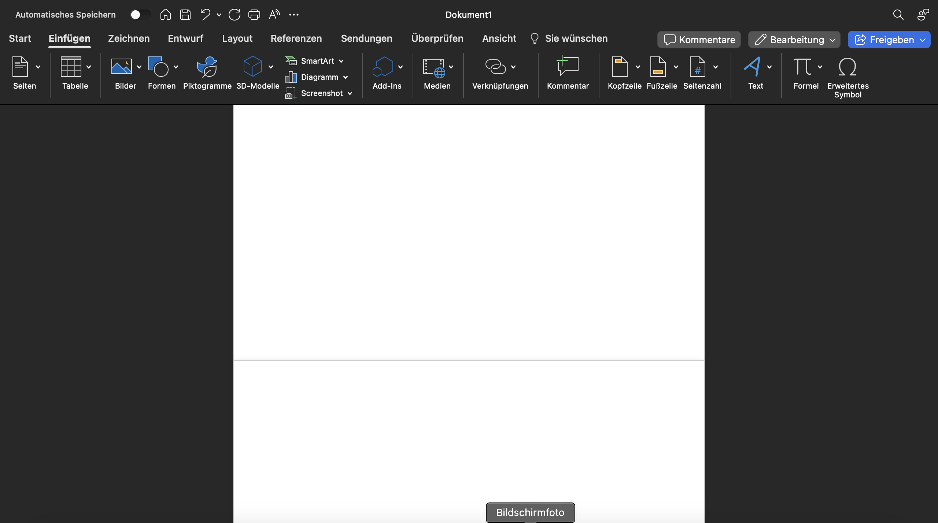Switch to the Start ribbon tab
Viewport: 938px width, 523px height.
[20, 38]
